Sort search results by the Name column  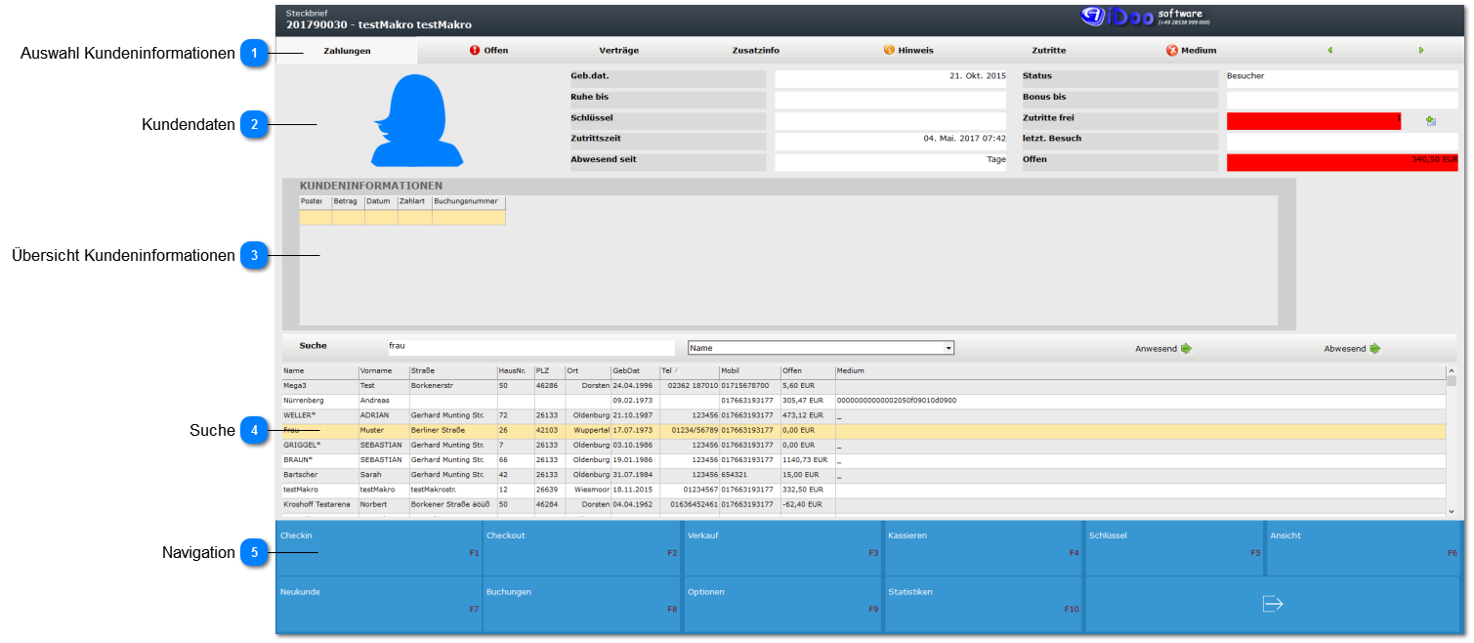point(319,371)
